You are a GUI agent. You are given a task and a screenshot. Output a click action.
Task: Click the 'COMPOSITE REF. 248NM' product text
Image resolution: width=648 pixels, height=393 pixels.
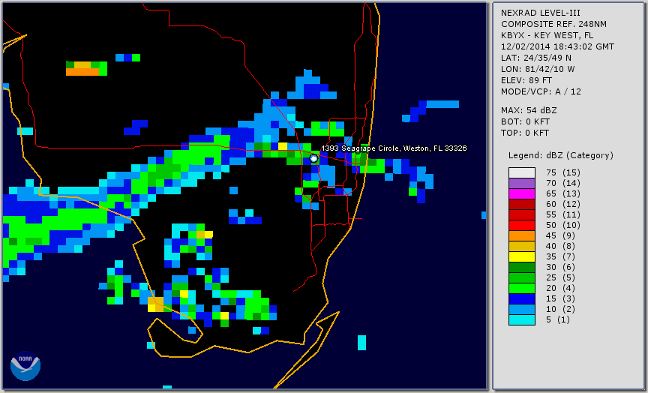click(553, 25)
